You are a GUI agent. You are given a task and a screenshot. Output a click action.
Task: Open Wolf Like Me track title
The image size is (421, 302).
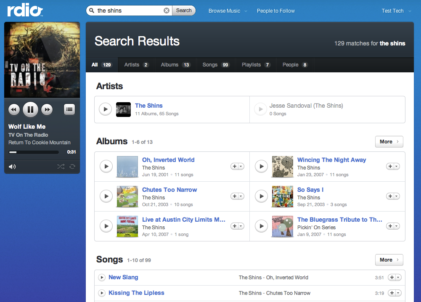tap(27, 127)
